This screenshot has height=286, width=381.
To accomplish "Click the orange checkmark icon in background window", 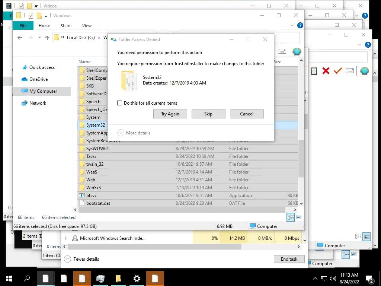I will pos(338,71).
